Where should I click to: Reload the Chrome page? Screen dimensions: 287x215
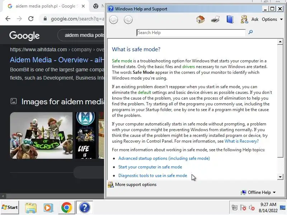point(31,19)
